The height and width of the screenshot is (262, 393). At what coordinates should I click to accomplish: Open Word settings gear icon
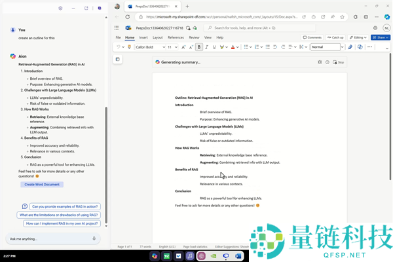(x=375, y=28)
